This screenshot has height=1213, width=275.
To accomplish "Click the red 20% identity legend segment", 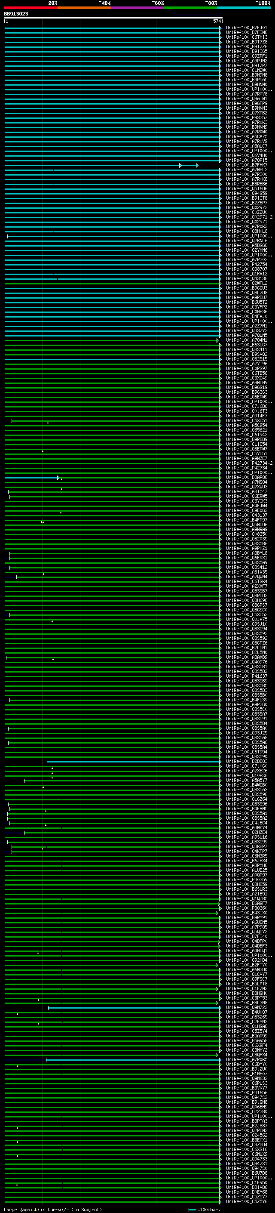I will [x=31, y=8].
